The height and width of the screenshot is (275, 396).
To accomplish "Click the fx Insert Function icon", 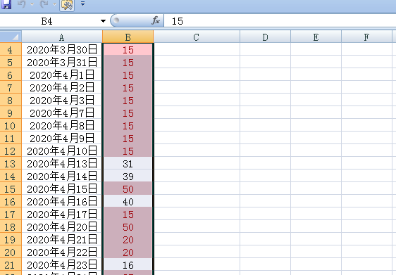I will [x=156, y=20].
